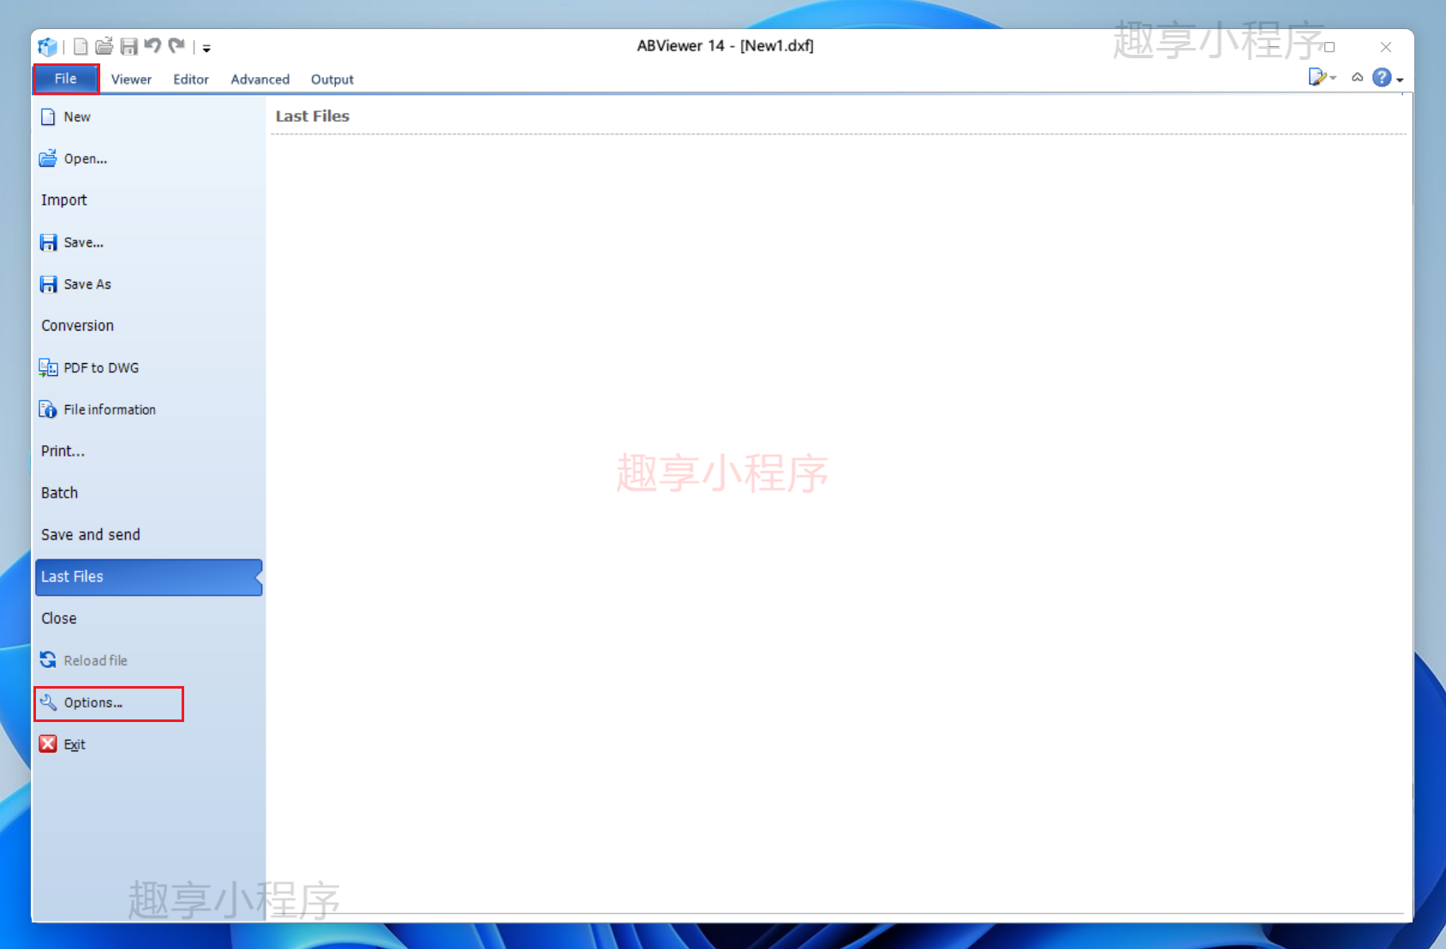Viewport: 1446px width, 949px height.
Task: Choose New in the File menu
Action: [148, 116]
